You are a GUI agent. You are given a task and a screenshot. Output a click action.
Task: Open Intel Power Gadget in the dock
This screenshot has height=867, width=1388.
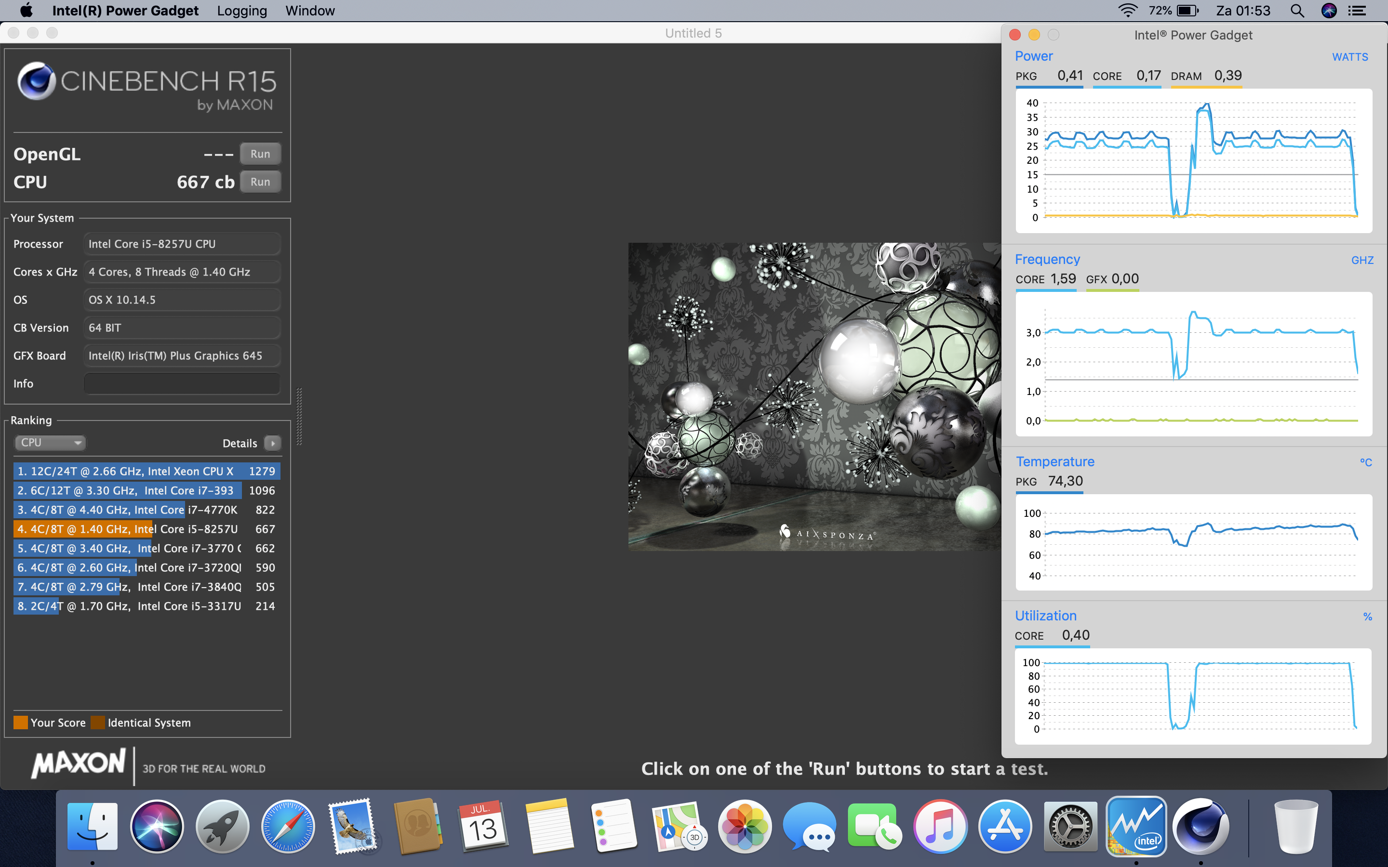click(1135, 826)
